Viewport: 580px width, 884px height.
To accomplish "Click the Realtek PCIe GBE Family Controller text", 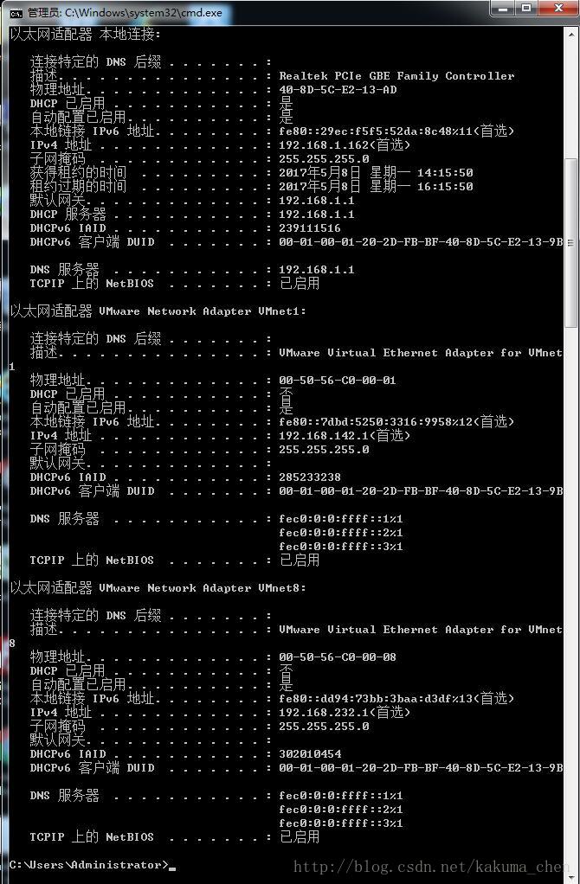I will (x=396, y=75).
